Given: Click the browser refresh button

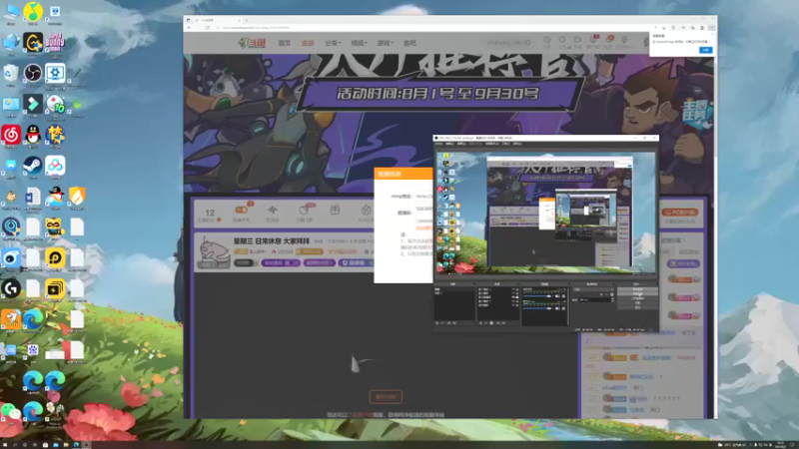Looking at the screenshot, I should tap(208, 28).
